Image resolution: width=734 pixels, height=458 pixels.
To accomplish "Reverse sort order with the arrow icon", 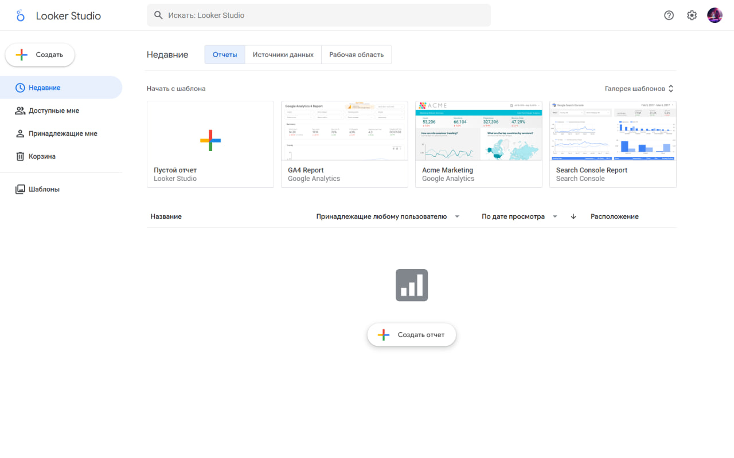I will coord(573,216).
